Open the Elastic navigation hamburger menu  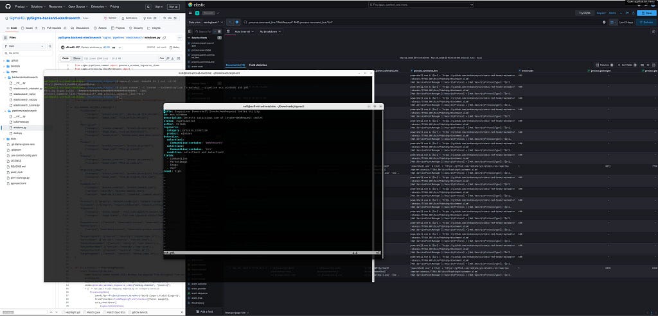click(190, 13)
